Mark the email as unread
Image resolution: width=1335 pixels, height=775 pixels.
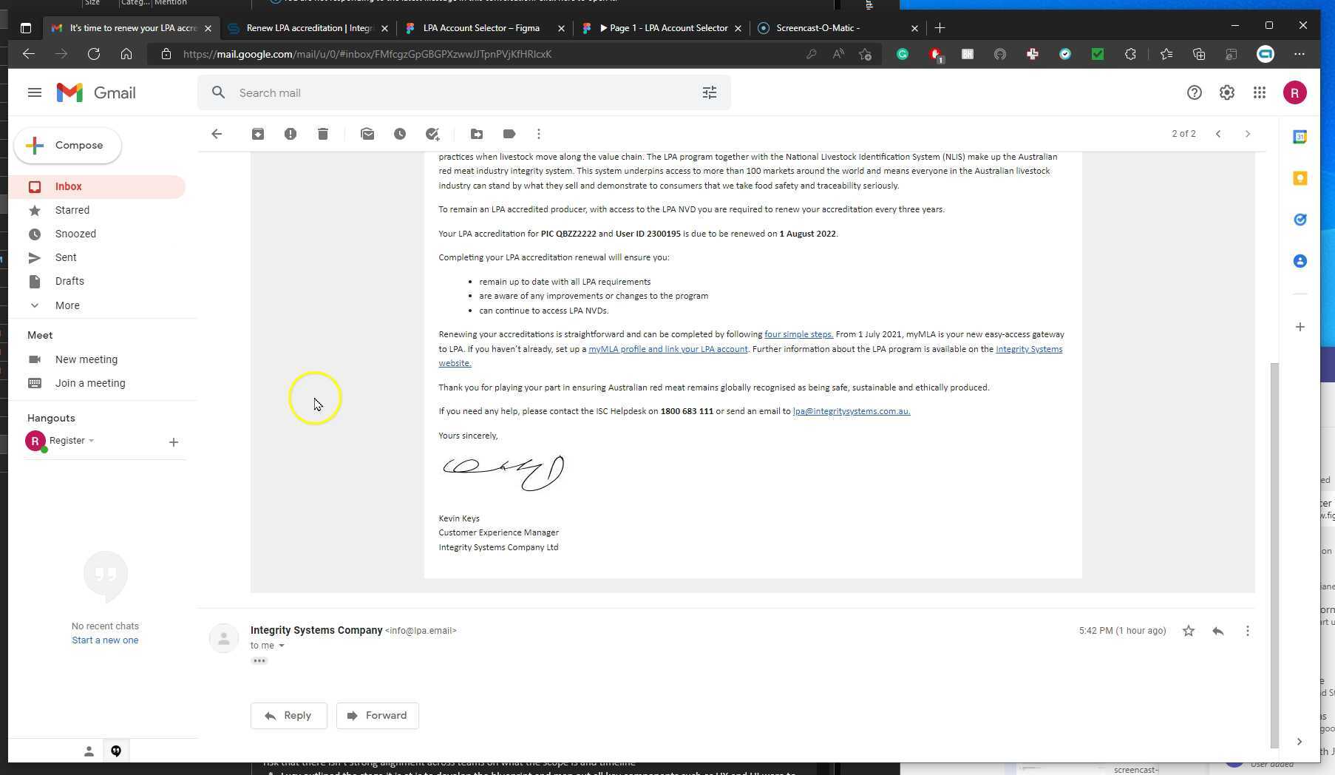367,134
